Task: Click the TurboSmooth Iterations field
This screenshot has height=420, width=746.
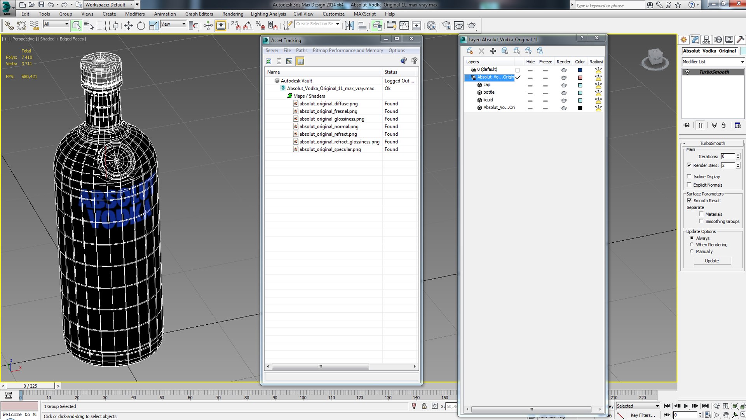Action: tap(728, 157)
